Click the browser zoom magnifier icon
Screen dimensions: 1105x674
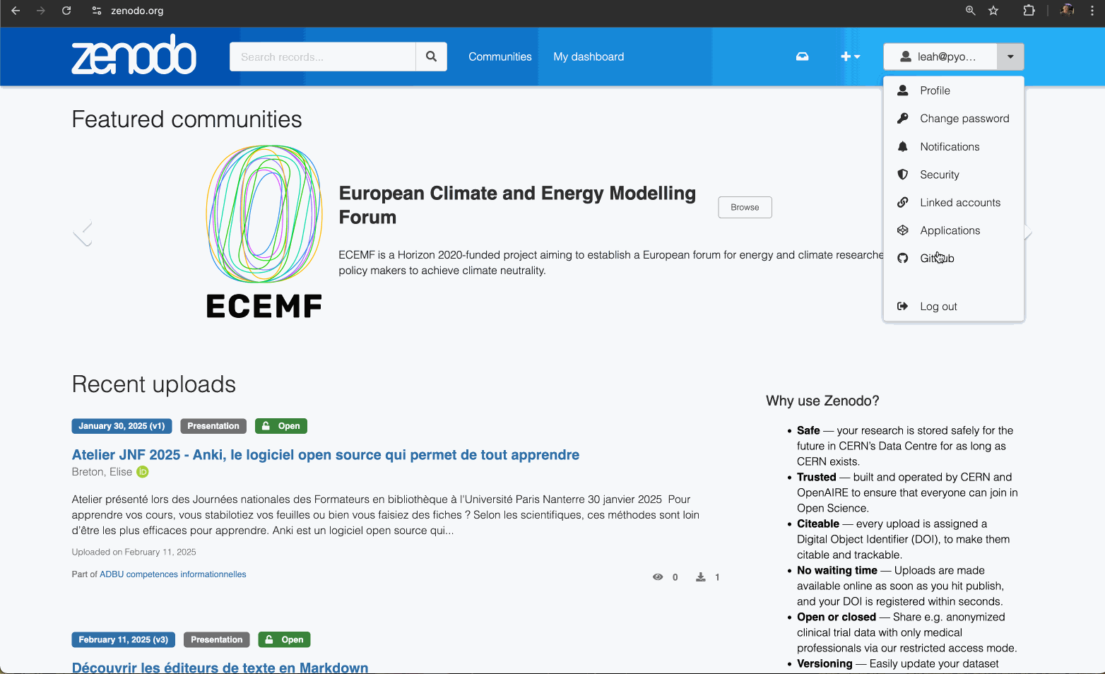[970, 11]
